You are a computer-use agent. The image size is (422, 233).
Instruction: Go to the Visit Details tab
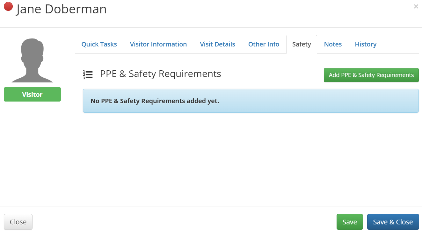[217, 44]
